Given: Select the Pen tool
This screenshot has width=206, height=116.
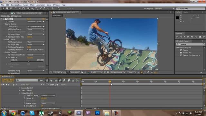Looking at the screenshot, I should click(32, 8).
